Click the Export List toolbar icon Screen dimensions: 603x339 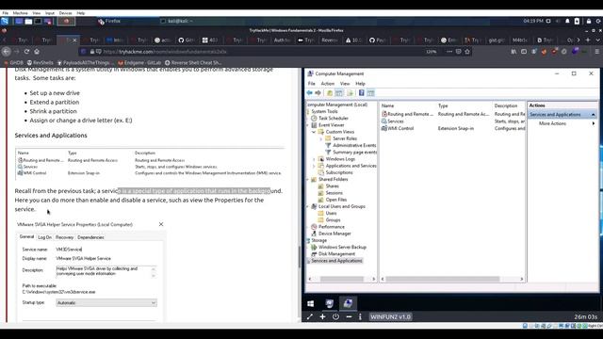(350, 92)
